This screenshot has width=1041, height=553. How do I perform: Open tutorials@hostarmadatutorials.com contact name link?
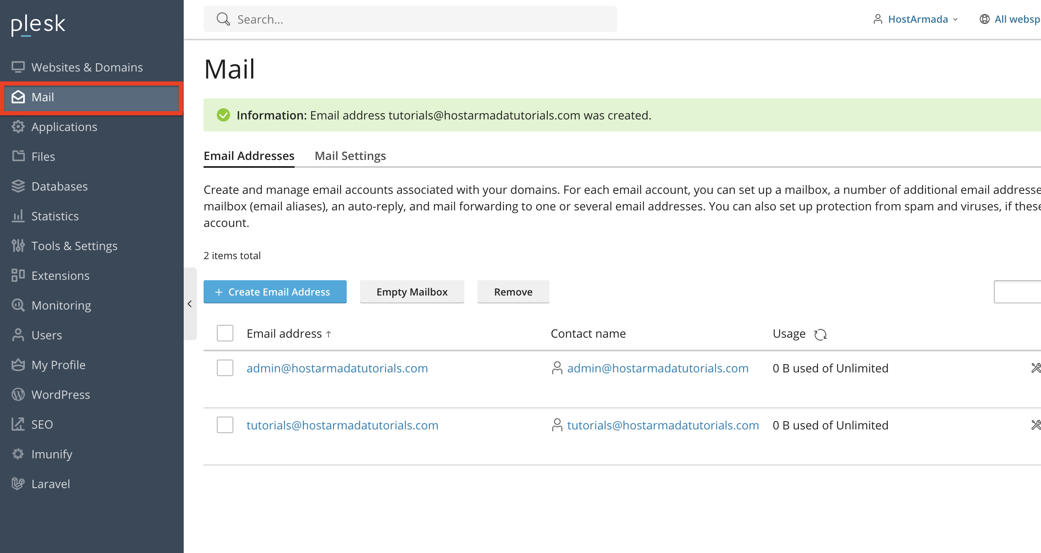click(663, 425)
